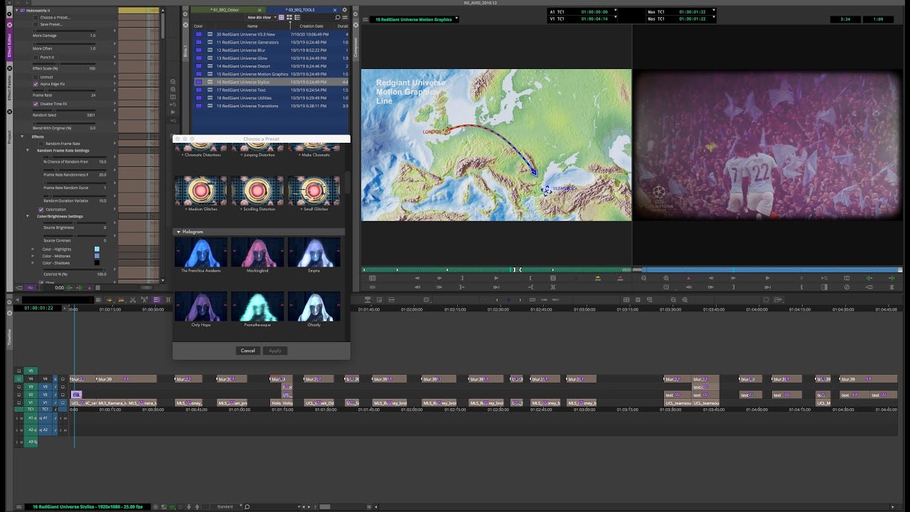Expand the Color - Midtones parameter

[33, 256]
